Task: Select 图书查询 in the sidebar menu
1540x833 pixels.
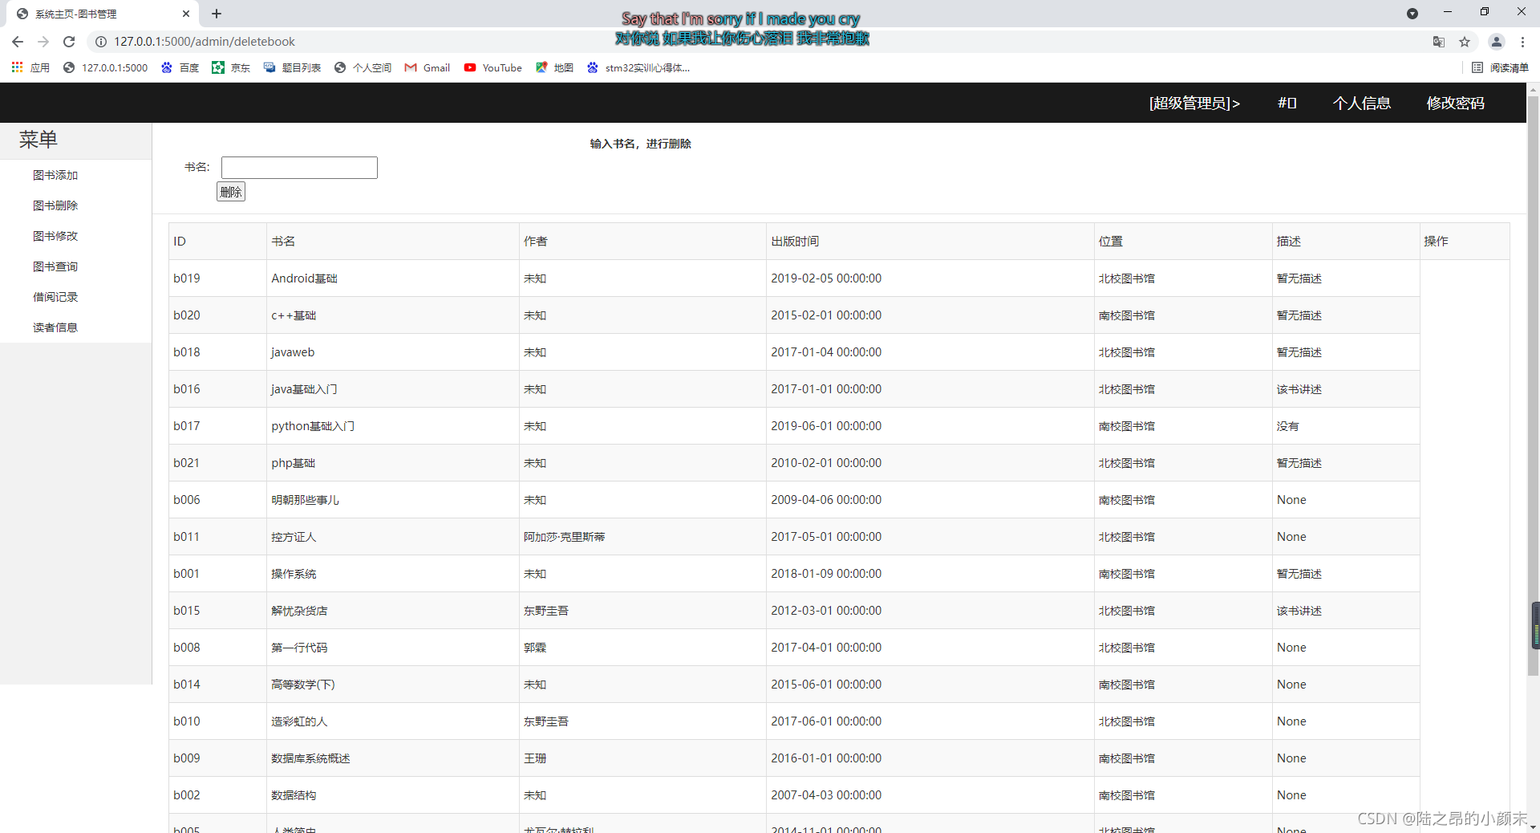Action: (x=55, y=266)
